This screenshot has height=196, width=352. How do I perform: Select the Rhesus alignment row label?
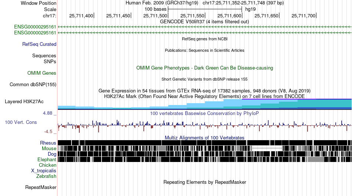point(48,143)
